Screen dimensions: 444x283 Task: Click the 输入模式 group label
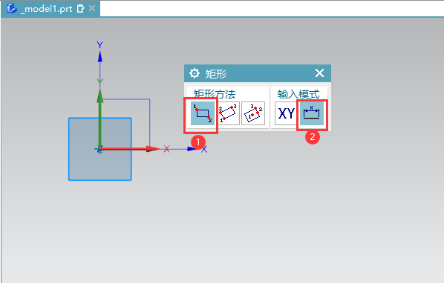298,94
